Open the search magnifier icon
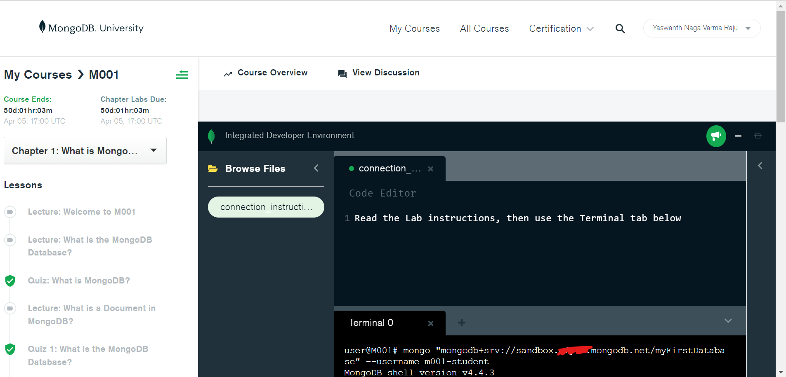786x377 pixels. [621, 28]
